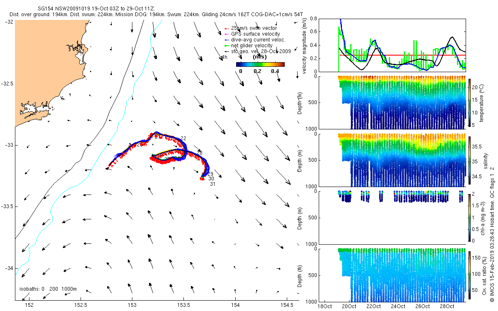Click the temperature color bar
The image size is (498, 311).
tap(470, 103)
